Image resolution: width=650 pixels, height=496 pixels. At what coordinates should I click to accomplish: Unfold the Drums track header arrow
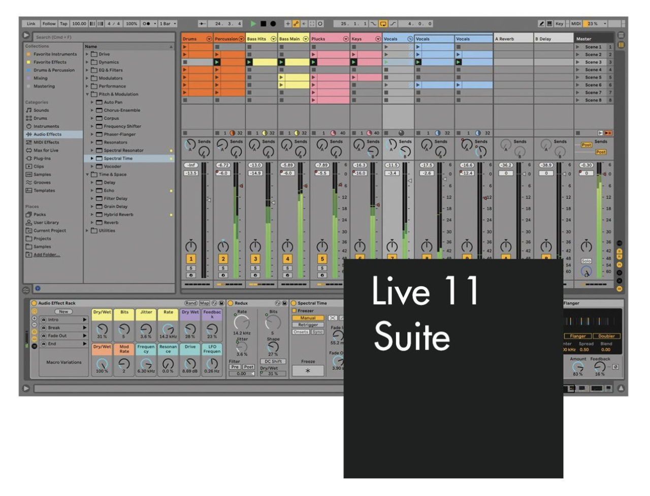coord(209,39)
